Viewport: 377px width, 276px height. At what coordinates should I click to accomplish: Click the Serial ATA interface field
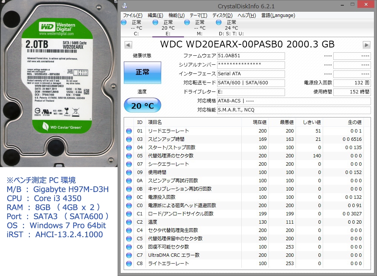point(251,74)
